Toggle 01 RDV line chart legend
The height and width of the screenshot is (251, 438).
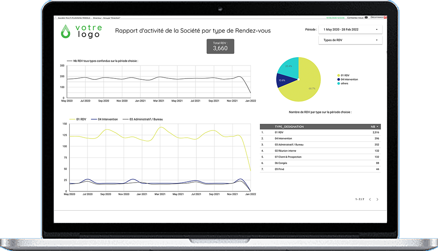point(78,119)
